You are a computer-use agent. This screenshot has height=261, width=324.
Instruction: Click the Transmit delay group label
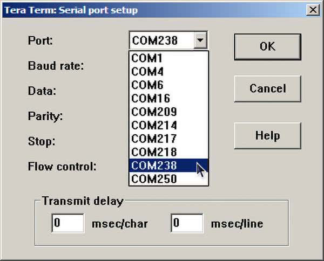click(82, 202)
